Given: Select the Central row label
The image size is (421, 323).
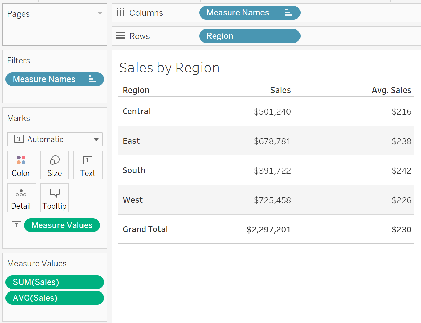Looking at the screenshot, I should point(137,111).
